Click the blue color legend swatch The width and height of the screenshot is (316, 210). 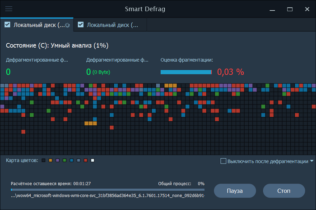click(x=71, y=160)
